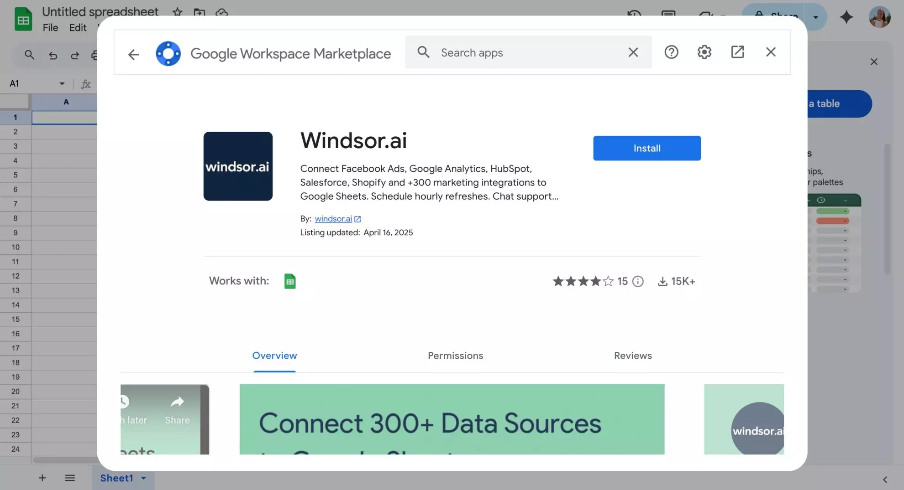Screen dimensions: 904x490
Task: Click the rating info icon
Action: coord(638,281)
